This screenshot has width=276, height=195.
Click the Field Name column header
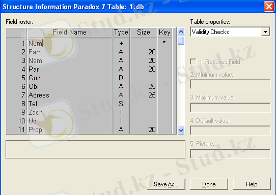[70, 32]
